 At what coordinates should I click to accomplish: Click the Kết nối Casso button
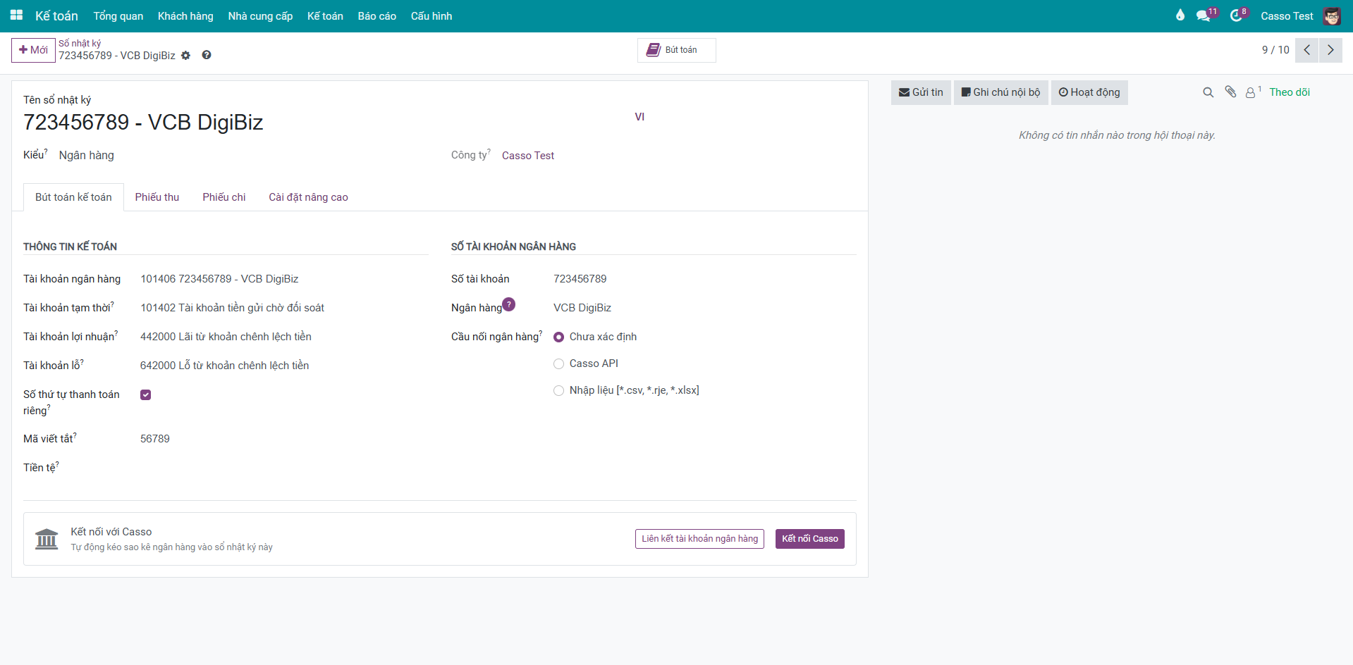810,539
